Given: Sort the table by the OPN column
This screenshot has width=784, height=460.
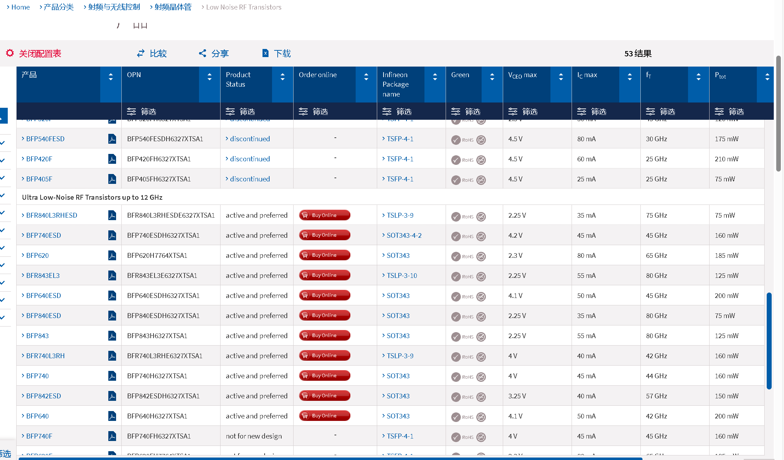Looking at the screenshot, I should [209, 77].
